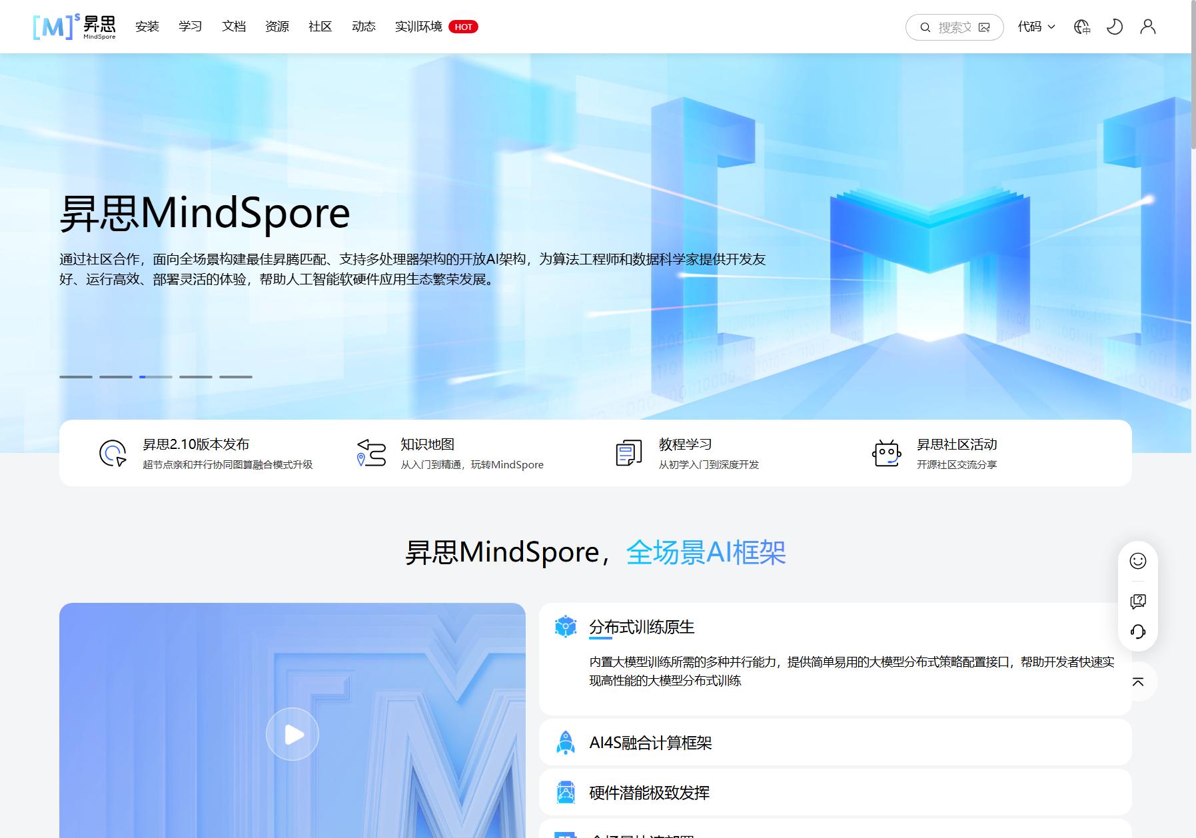Open the 社区 menu
Screen dimensions: 1196x838
click(320, 27)
